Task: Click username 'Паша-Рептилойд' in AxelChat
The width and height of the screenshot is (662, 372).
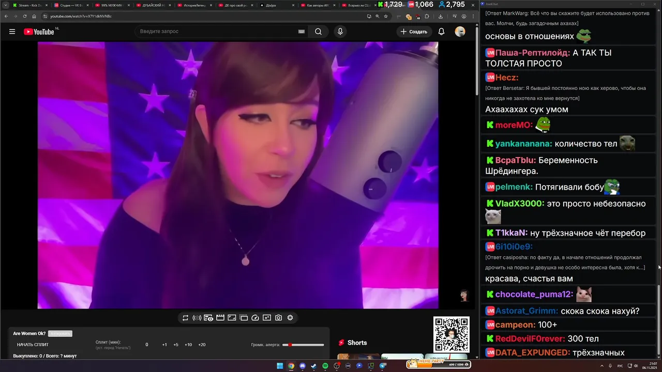Action: [533, 53]
